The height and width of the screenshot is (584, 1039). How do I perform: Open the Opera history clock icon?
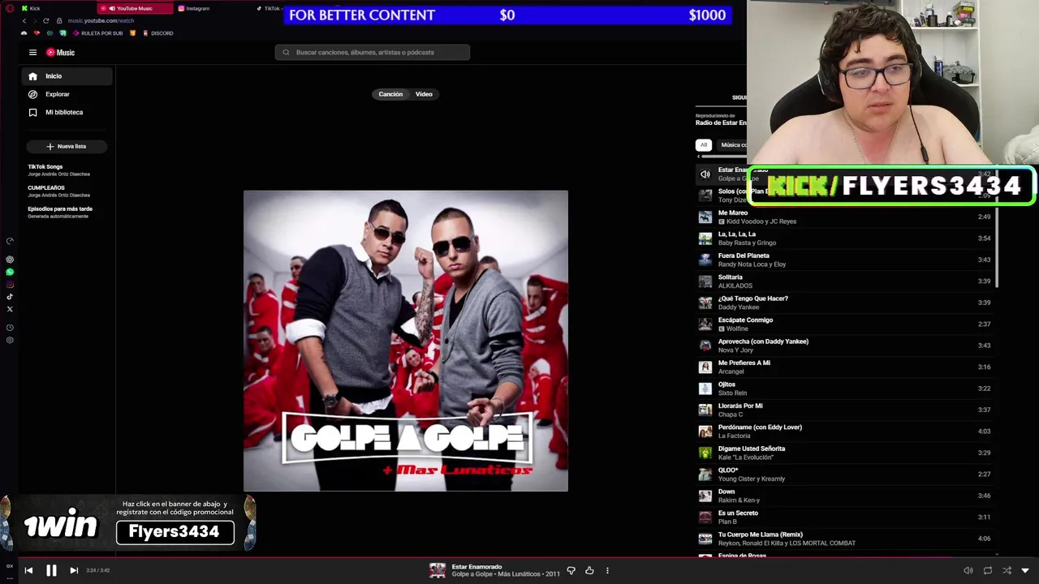coord(10,328)
